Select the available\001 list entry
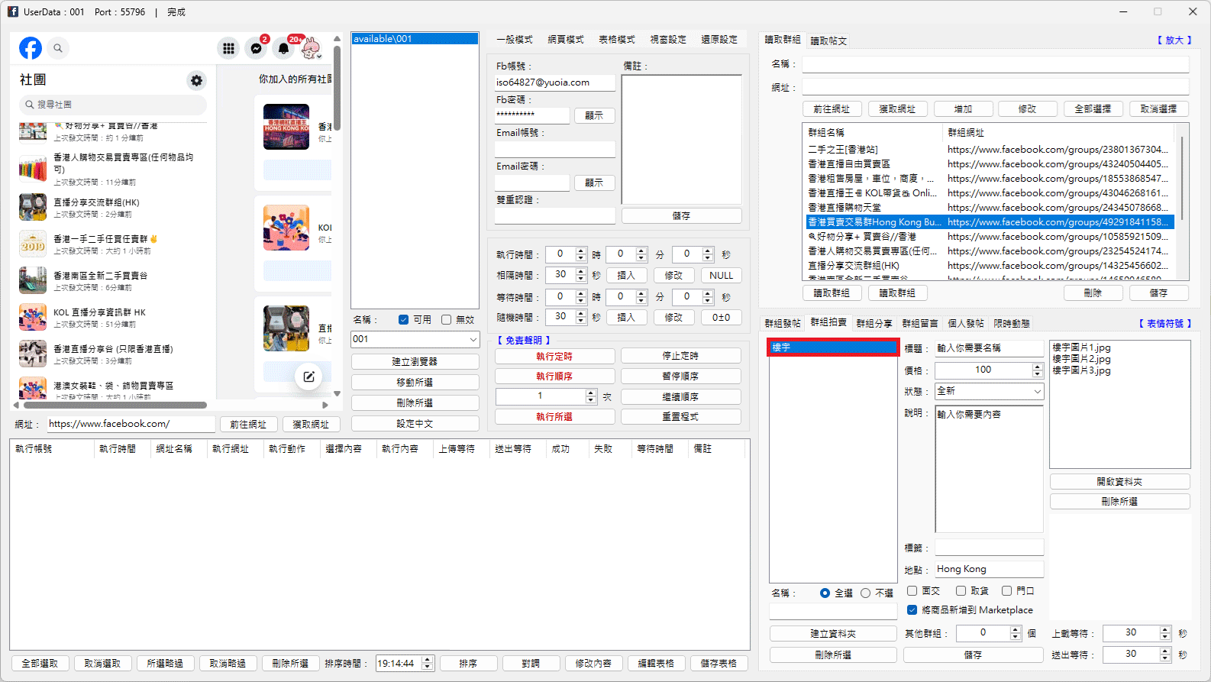 pyautogui.click(x=415, y=39)
